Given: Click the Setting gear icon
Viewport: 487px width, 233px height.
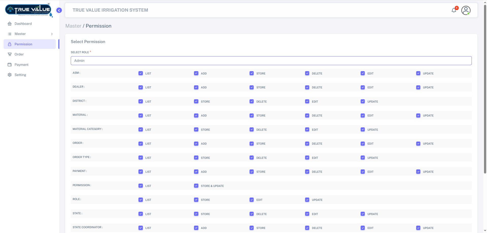Looking at the screenshot, I should tap(10, 75).
